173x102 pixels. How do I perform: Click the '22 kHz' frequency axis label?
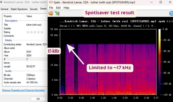click(x=54, y=29)
